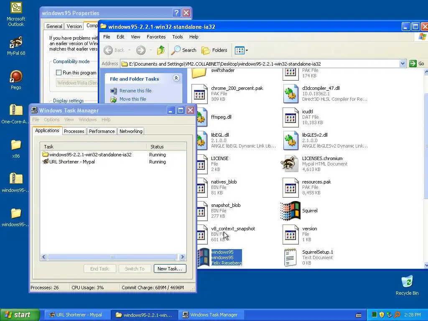Click Task Manager horizontal scrollbar left arrow
The image size is (428, 321).
(x=43, y=257)
